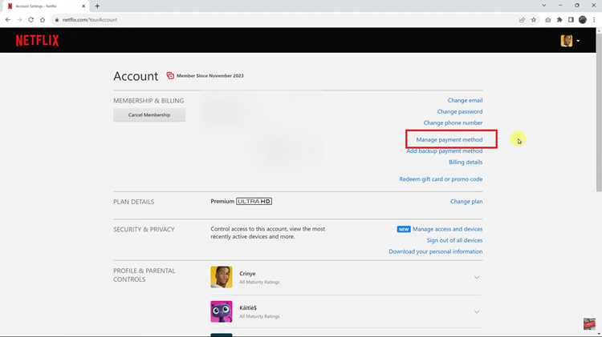Click the Change plan link

[466, 202]
